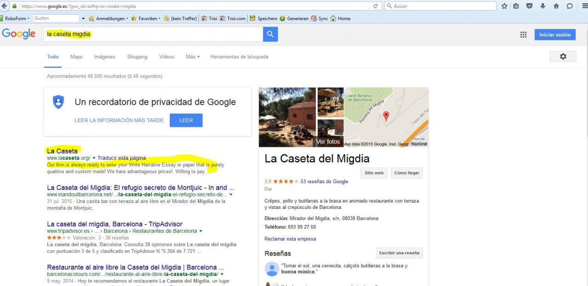Click the blue Google search magnifier button
Image resolution: width=588 pixels, height=286 pixels.
click(271, 34)
